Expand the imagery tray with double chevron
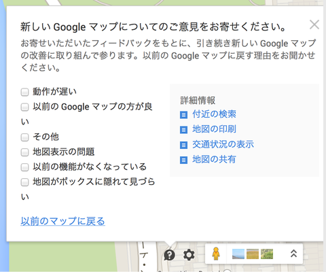This screenshot has height=272, width=326. (293, 254)
